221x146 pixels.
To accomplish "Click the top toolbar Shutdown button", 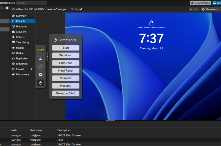I will tap(209, 9).
